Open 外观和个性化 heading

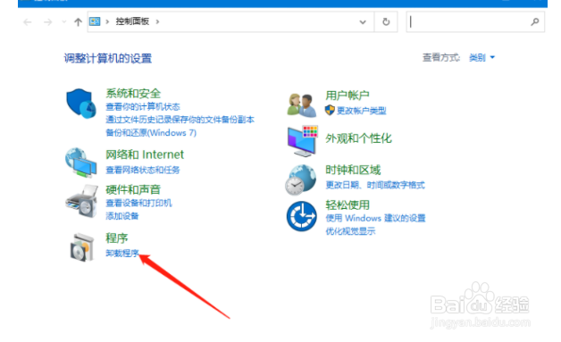point(358,138)
